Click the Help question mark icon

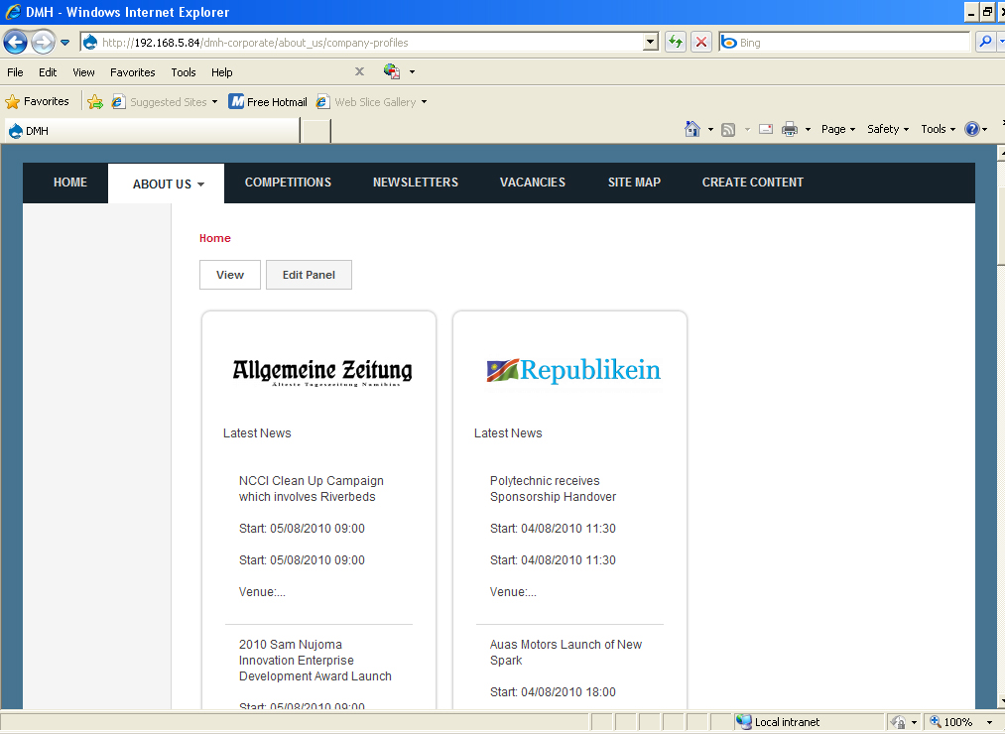coord(971,129)
